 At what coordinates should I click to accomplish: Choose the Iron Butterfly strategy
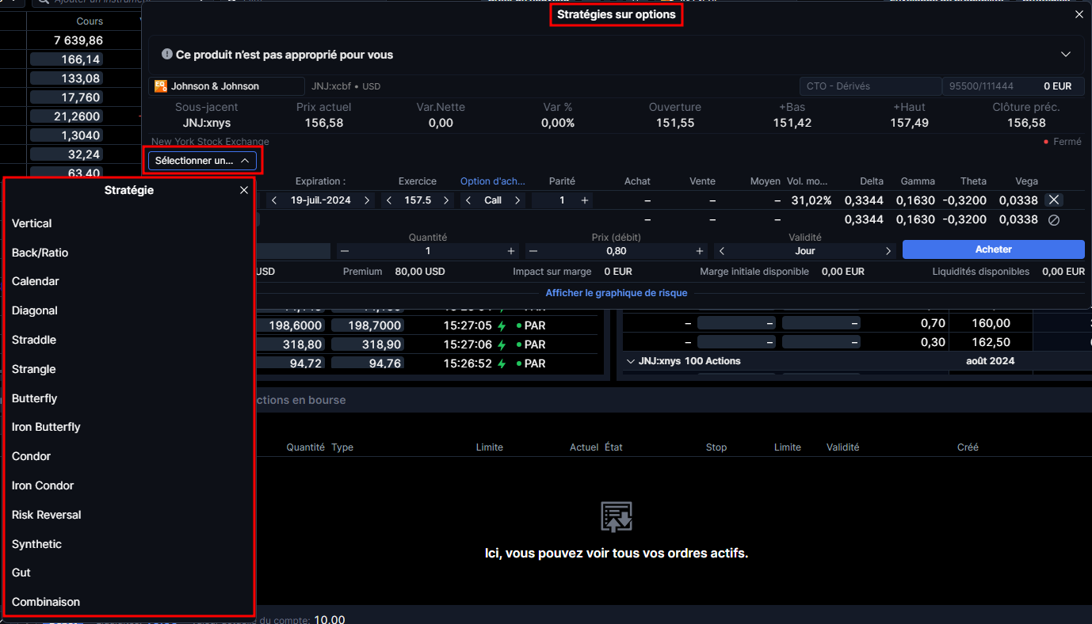(x=46, y=427)
